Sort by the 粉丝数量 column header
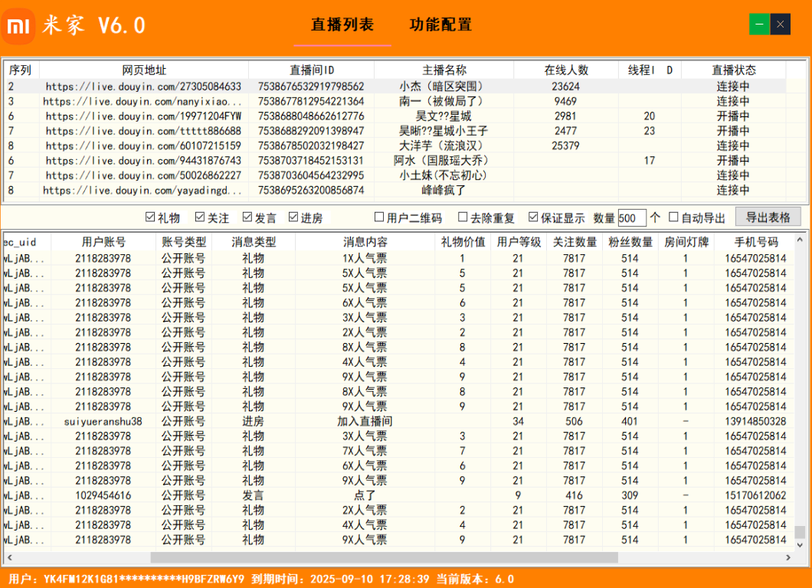The height and width of the screenshot is (588, 812). pos(630,242)
